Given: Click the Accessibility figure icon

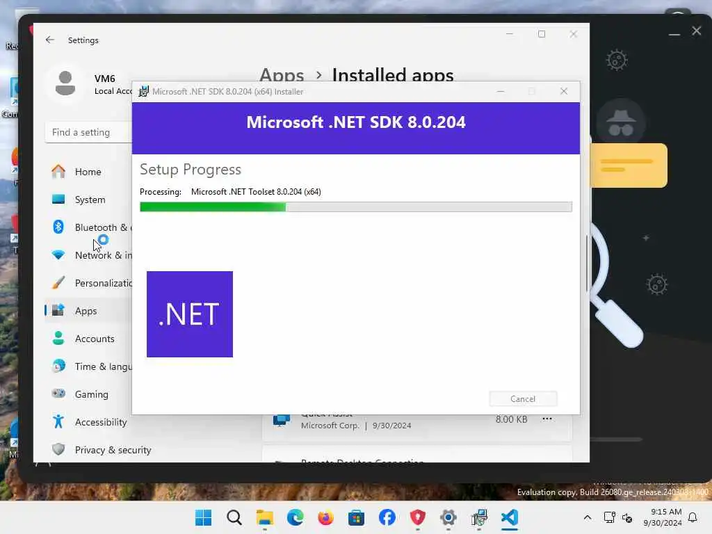Looking at the screenshot, I should (58, 421).
